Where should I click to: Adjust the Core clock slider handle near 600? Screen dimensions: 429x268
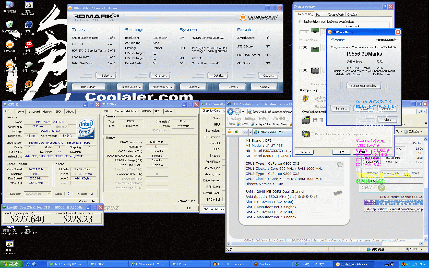(x=324, y=32)
